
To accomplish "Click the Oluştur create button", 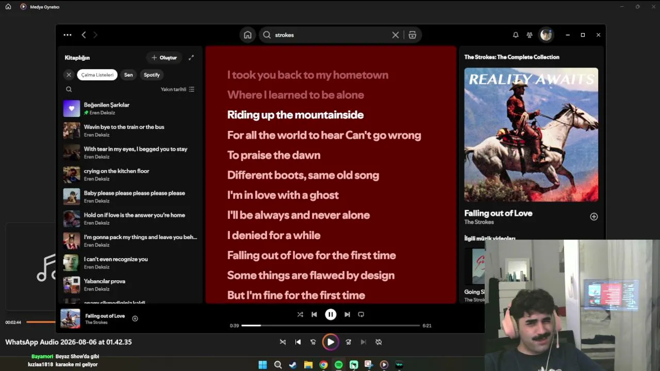I will click(164, 58).
